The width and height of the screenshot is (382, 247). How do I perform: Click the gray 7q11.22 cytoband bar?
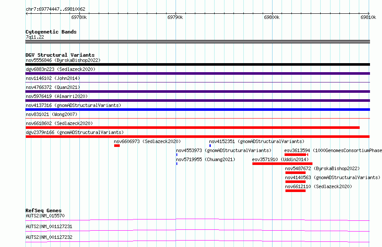[x=197, y=42]
